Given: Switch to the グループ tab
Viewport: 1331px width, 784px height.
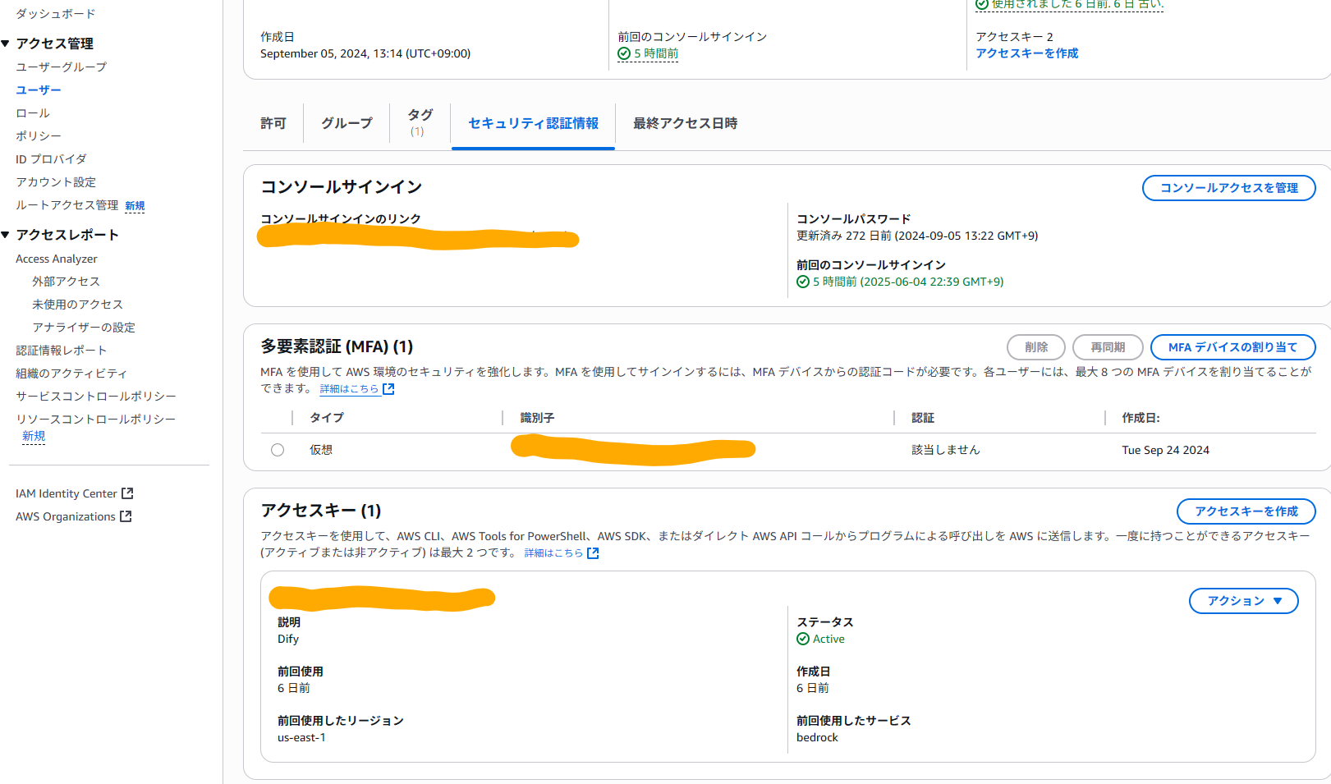Looking at the screenshot, I should tap(347, 123).
